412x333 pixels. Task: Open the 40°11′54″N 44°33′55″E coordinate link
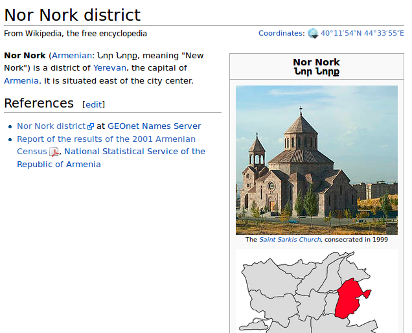coord(362,33)
